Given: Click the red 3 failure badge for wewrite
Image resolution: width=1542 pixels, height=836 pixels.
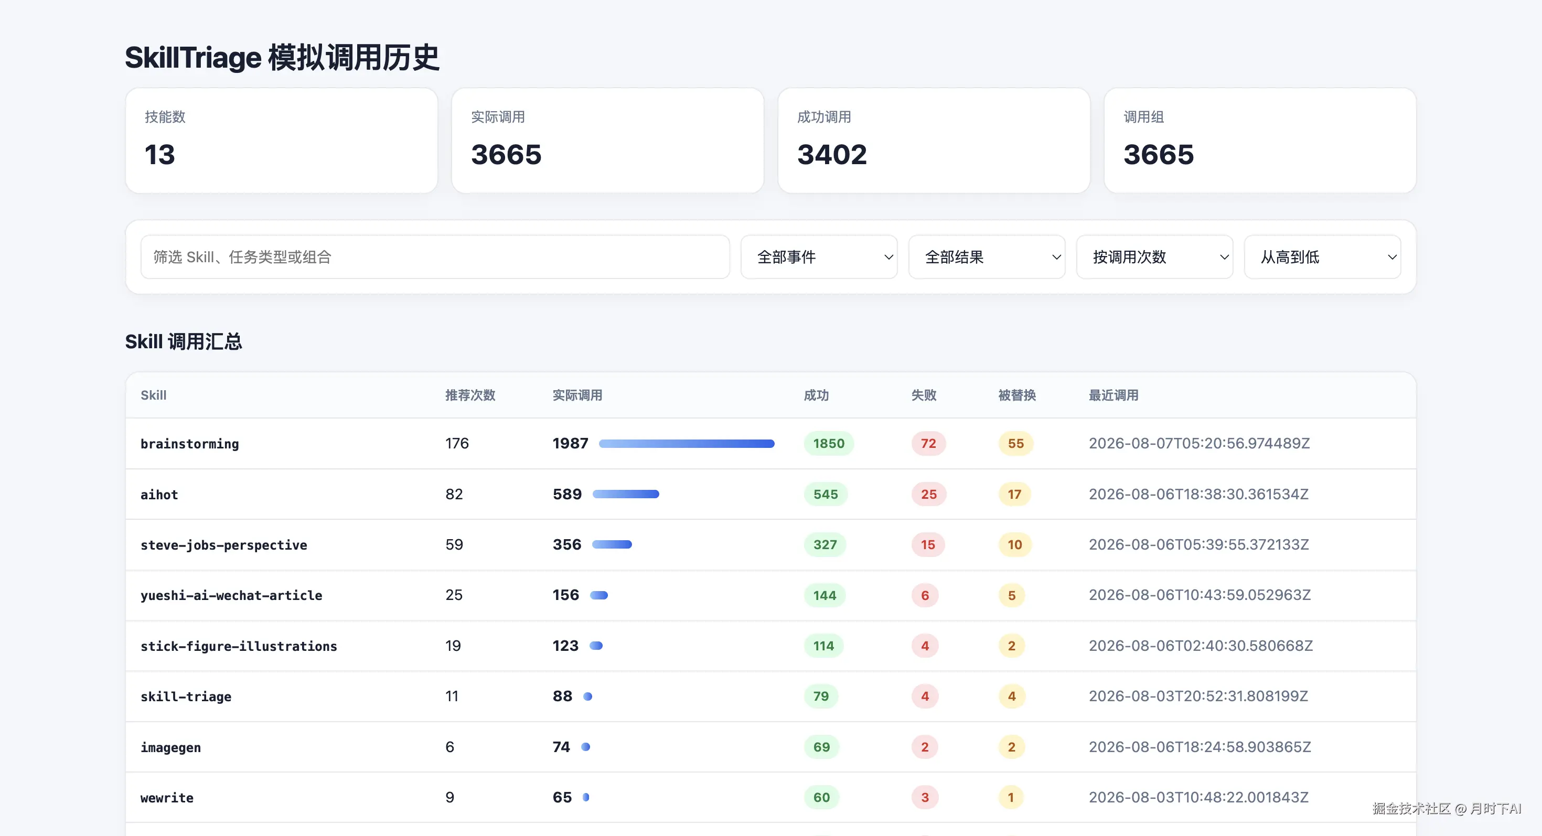Looking at the screenshot, I should coord(925,797).
